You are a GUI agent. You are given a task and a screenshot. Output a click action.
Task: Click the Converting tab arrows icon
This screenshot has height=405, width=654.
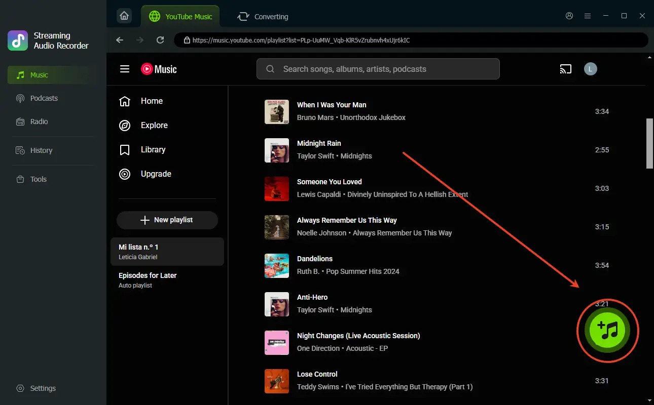243,17
